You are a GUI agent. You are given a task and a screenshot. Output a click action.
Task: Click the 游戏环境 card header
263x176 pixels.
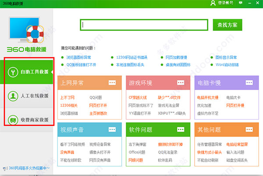click(x=158, y=83)
